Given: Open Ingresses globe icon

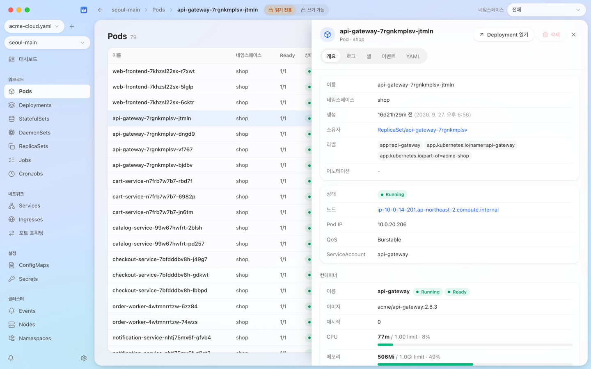Looking at the screenshot, I should pyautogui.click(x=11, y=220).
